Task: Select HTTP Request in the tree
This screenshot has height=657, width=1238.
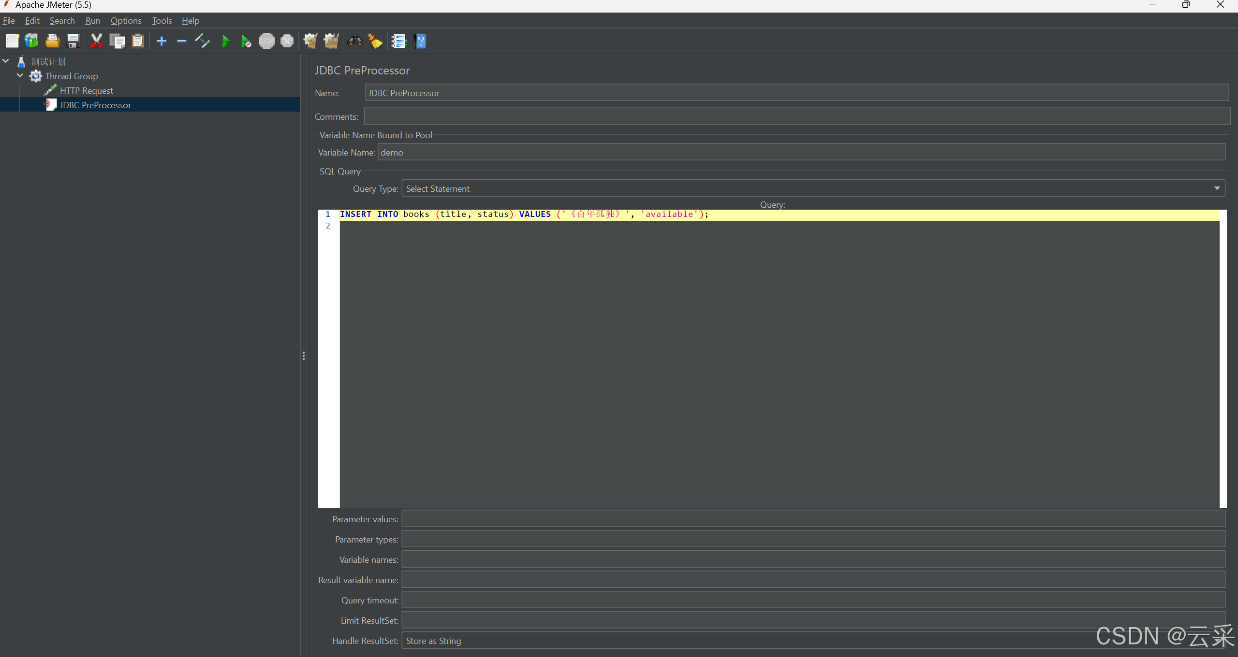Action: (x=87, y=91)
